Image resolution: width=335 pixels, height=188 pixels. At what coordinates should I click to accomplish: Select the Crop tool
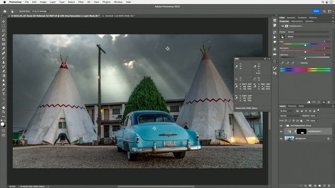4,40
